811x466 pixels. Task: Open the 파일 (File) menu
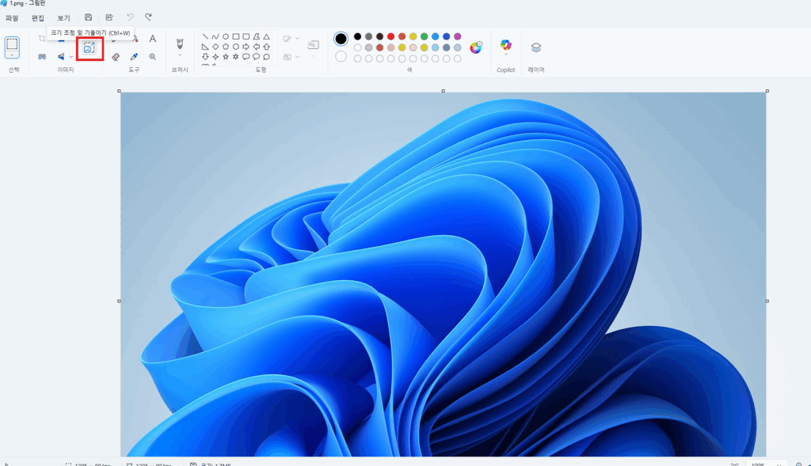[x=12, y=17]
